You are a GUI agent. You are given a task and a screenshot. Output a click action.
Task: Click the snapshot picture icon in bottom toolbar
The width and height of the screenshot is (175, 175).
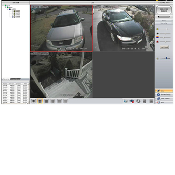126,101
